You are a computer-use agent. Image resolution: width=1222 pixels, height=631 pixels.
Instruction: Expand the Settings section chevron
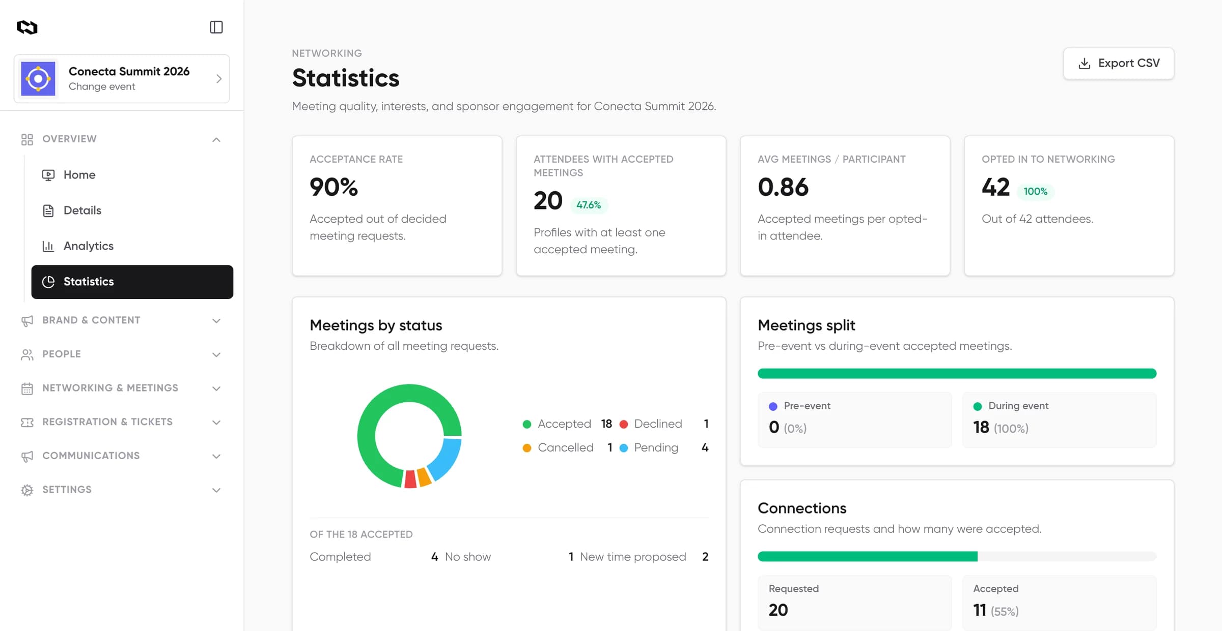[216, 490]
